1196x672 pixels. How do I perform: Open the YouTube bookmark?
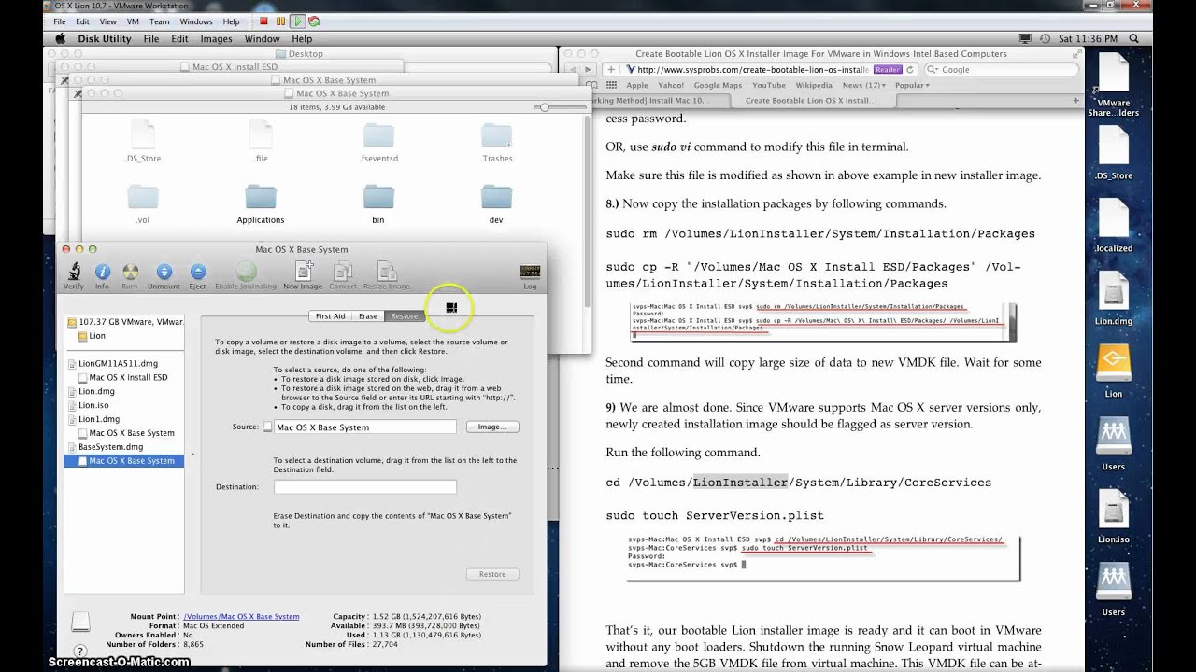pos(769,85)
